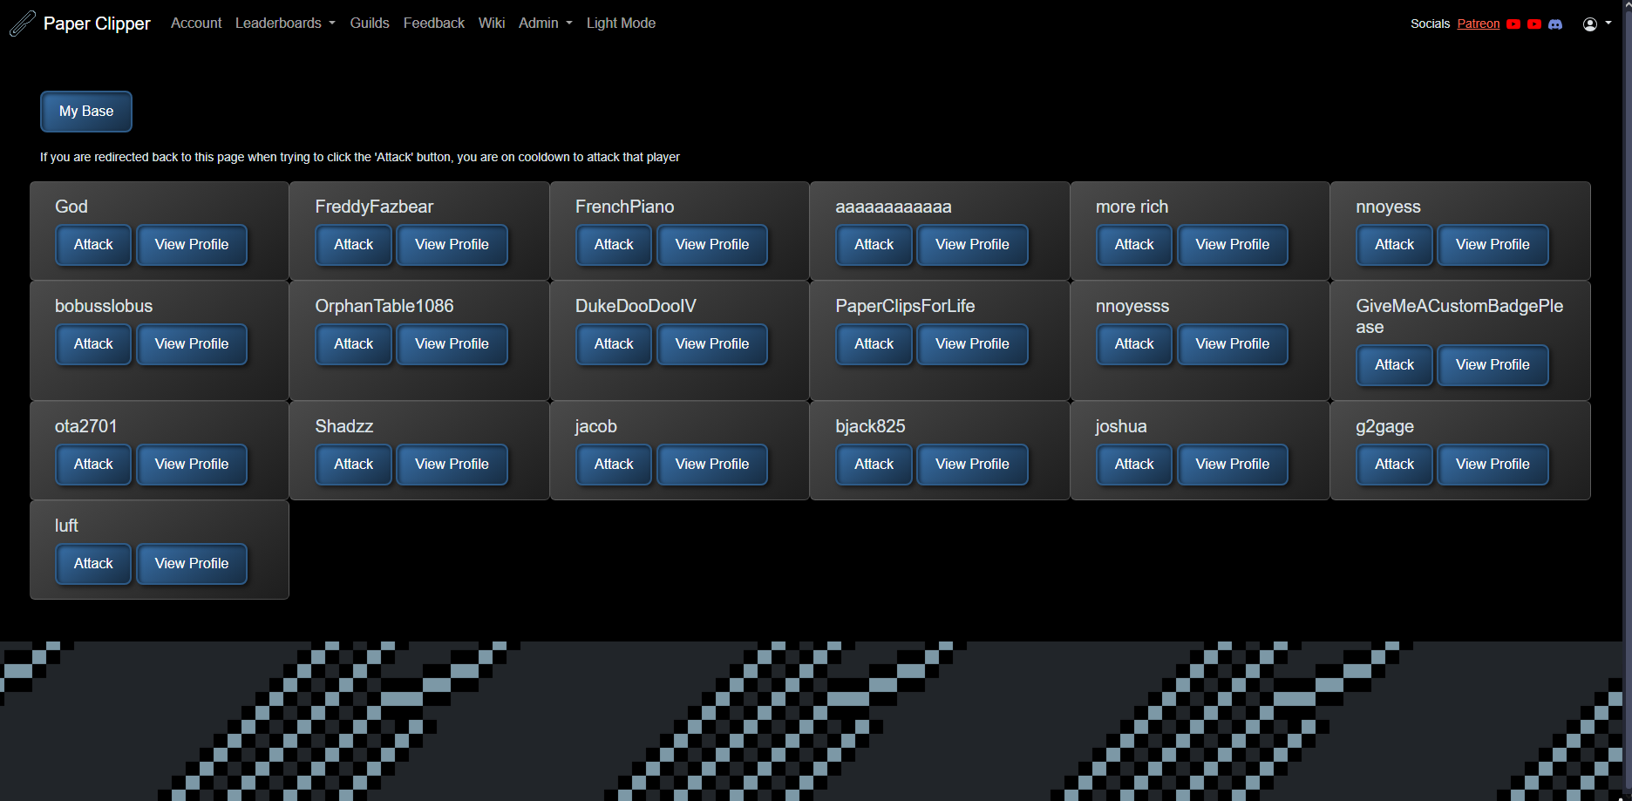View more rich's profile
1632x801 pixels.
[x=1233, y=245]
